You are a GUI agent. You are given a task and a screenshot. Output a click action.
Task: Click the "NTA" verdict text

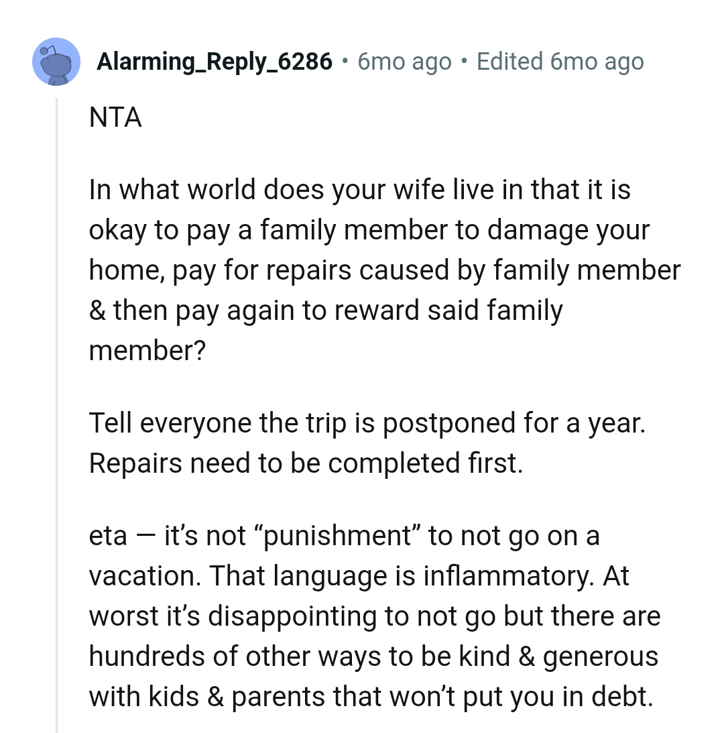115,118
